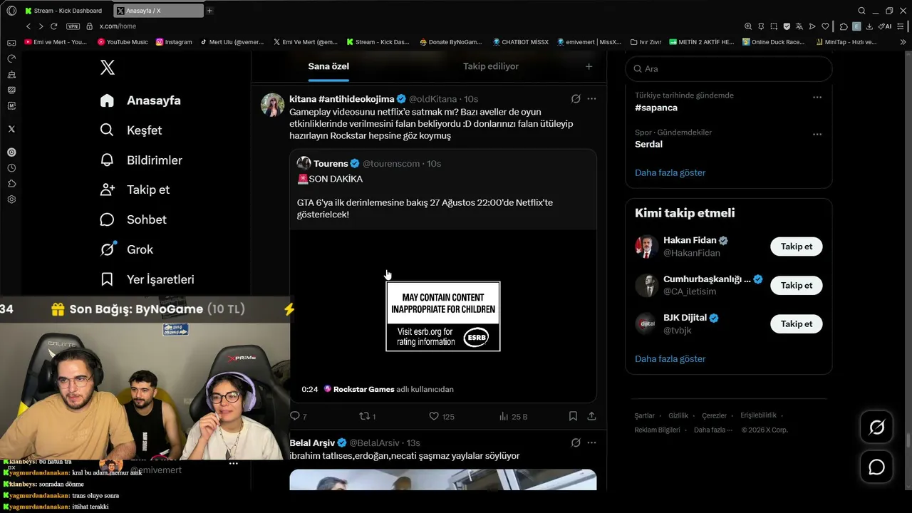Screen dimensions: 912x513
Task: Follow Cumhurbaşkanlığı with Takip et
Action: (797, 285)
